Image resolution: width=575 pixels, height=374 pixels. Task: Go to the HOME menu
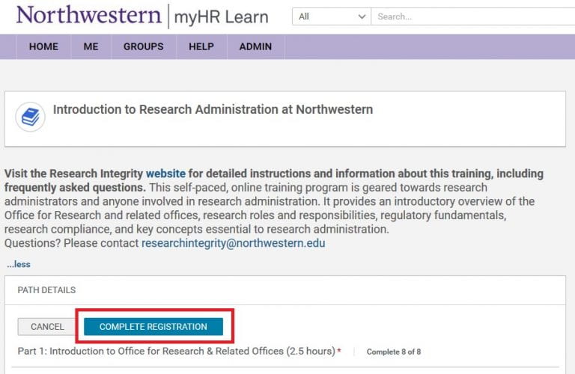(x=43, y=46)
